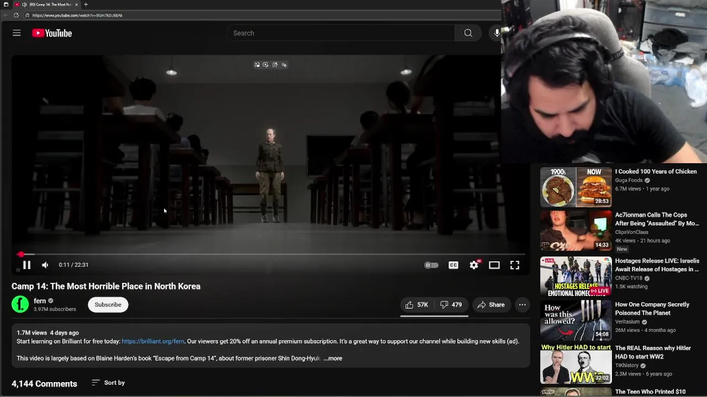Open a new browser tab
The width and height of the screenshot is (707, 397).
(x=86, y=4)
